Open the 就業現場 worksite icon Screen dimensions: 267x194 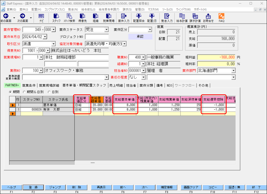coord(109,17)
